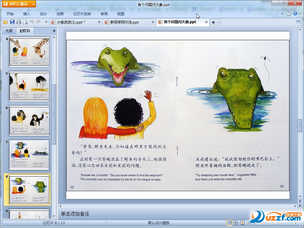The image size is (304, 228).
Task: Select slide 6 thumbnail with chimpanzee
Action: pyautogui.click(x=29, y=121)
